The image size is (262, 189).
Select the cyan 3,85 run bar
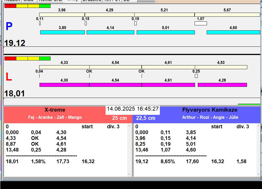click(62, 32)
